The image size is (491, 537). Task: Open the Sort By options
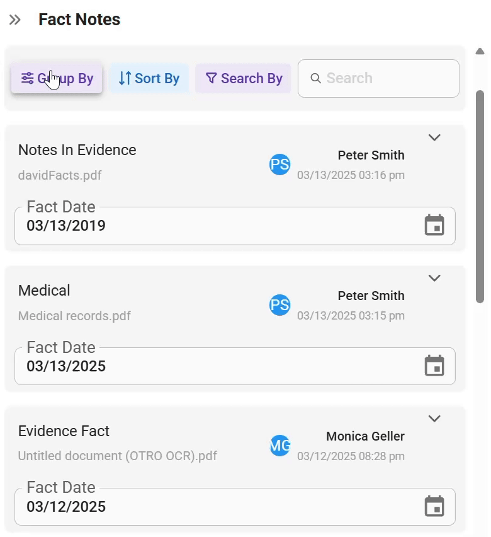[x=149, y=78]
